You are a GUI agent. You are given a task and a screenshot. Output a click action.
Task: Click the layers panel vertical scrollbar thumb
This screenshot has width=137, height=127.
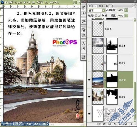pos(135,100)
